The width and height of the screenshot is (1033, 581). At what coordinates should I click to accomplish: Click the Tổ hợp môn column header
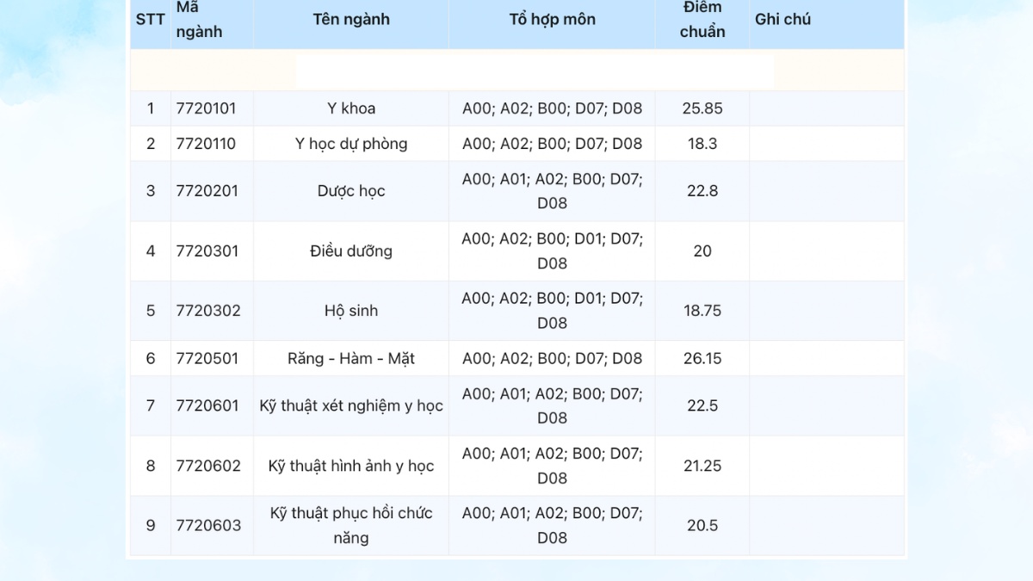click(552, 19)
